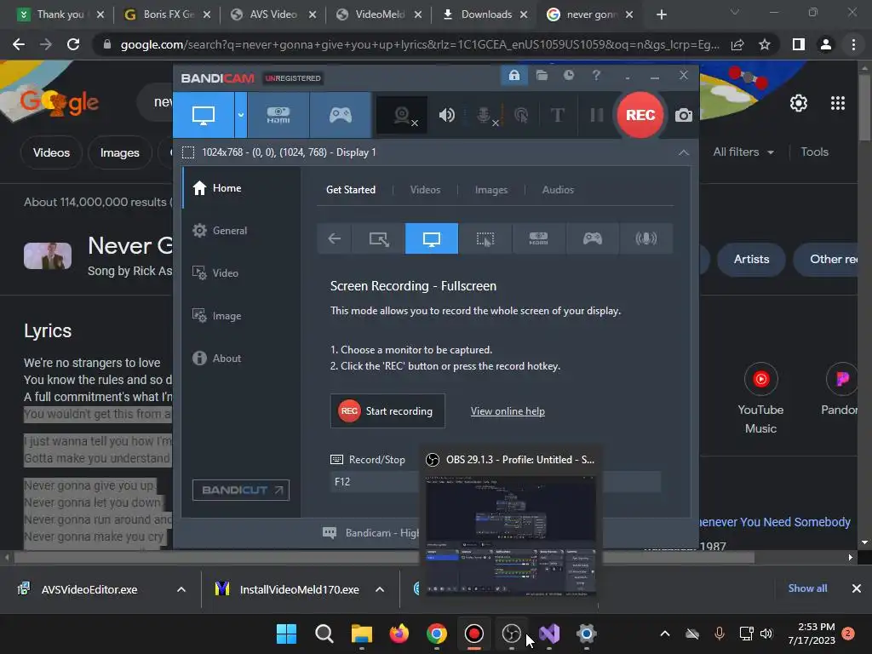The height and width of the screenshot is (654, 872).
Task: Click the big red REC button
Action: (x=640, y=115)
